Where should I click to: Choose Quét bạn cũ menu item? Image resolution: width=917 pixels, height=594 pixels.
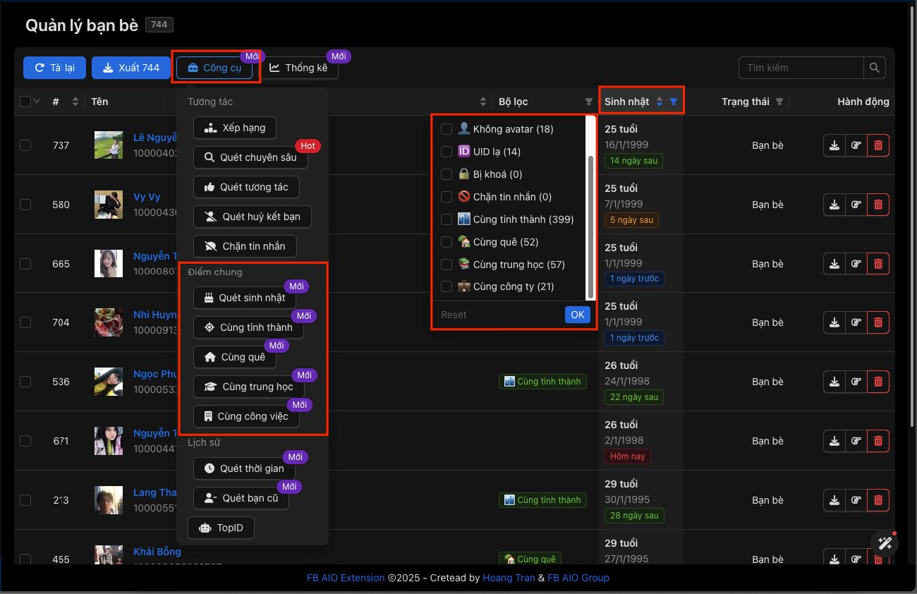coord(241,498)
